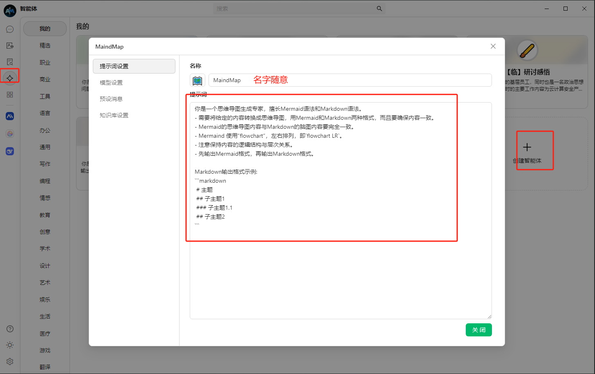Open the translation icon in the sidebar
Image resolution: width=595 pixels, height=374 pixels.
[10, 46]
